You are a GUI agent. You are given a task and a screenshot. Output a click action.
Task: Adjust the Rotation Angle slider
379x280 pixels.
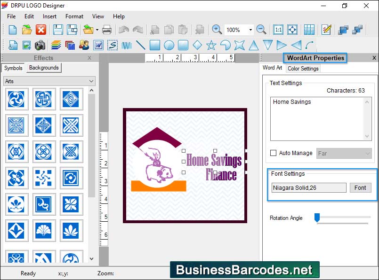[316, 218]
